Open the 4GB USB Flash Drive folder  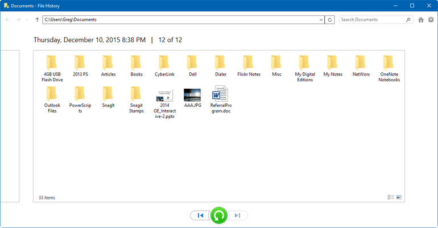coord(52,68)
